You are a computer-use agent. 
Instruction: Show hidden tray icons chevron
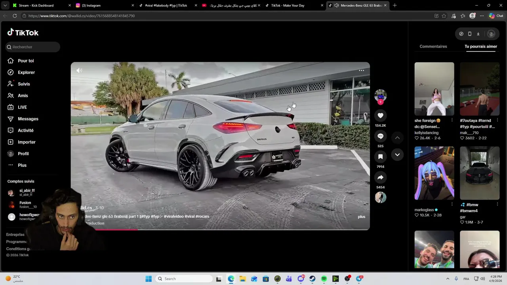tap(448, 279)
